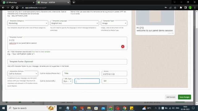The height and width of the screenshot is (111, 198).
Task: Click the Add Sample button
Action: coord(171,97)
